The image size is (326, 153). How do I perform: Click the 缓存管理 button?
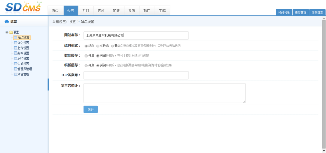pos(301,12)
